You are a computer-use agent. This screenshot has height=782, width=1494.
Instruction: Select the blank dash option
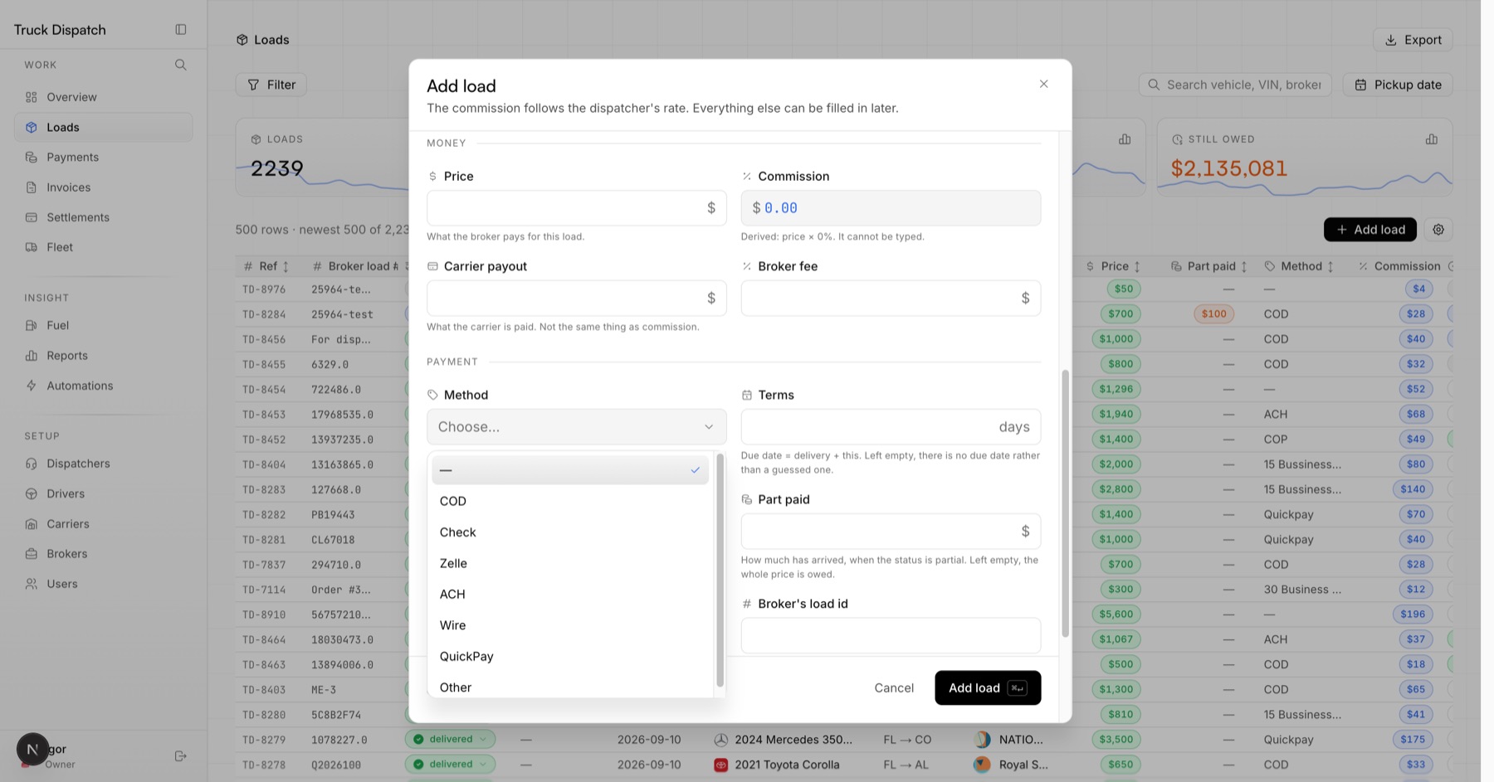[570, 470]
